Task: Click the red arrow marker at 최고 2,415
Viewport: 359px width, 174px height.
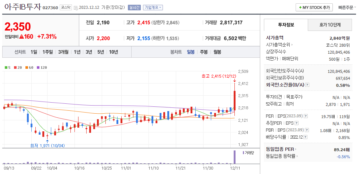Action: 234,81
